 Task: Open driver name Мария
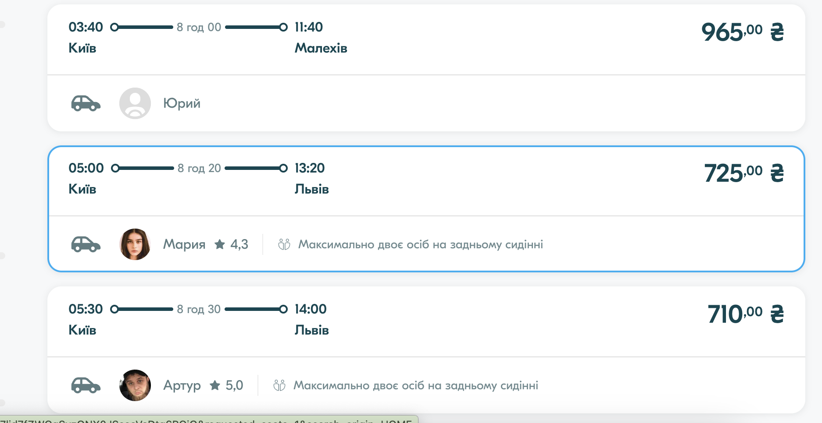pyautogui.click(x=184, y=244)
